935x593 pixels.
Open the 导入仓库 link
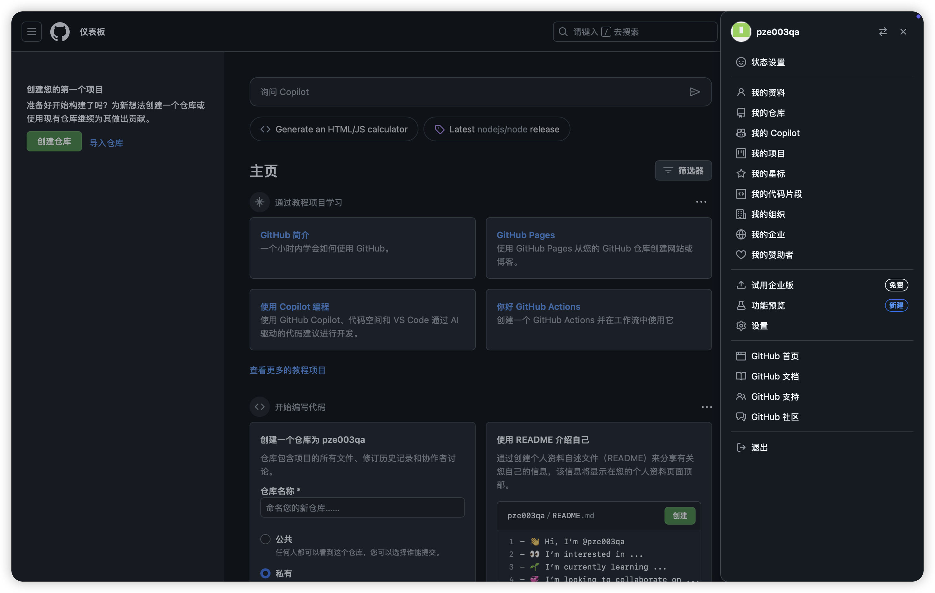[x=106, y=143]
